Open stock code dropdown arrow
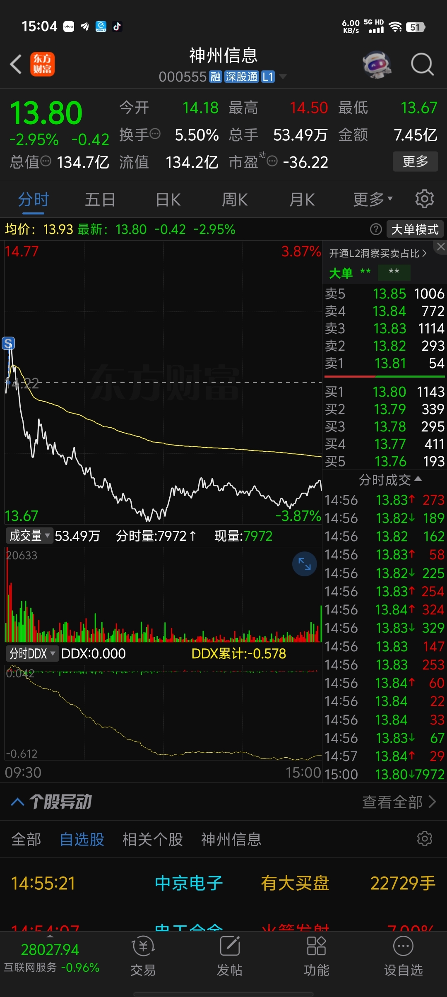 click(x=283, y=77)
